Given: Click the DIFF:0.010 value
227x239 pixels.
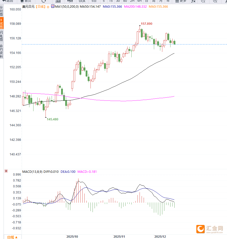Looking at the screenshot, I should (51, 172).
